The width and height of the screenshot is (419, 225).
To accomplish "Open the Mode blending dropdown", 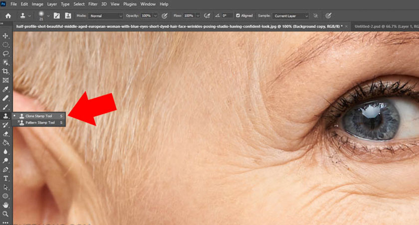I will (106, 15).
